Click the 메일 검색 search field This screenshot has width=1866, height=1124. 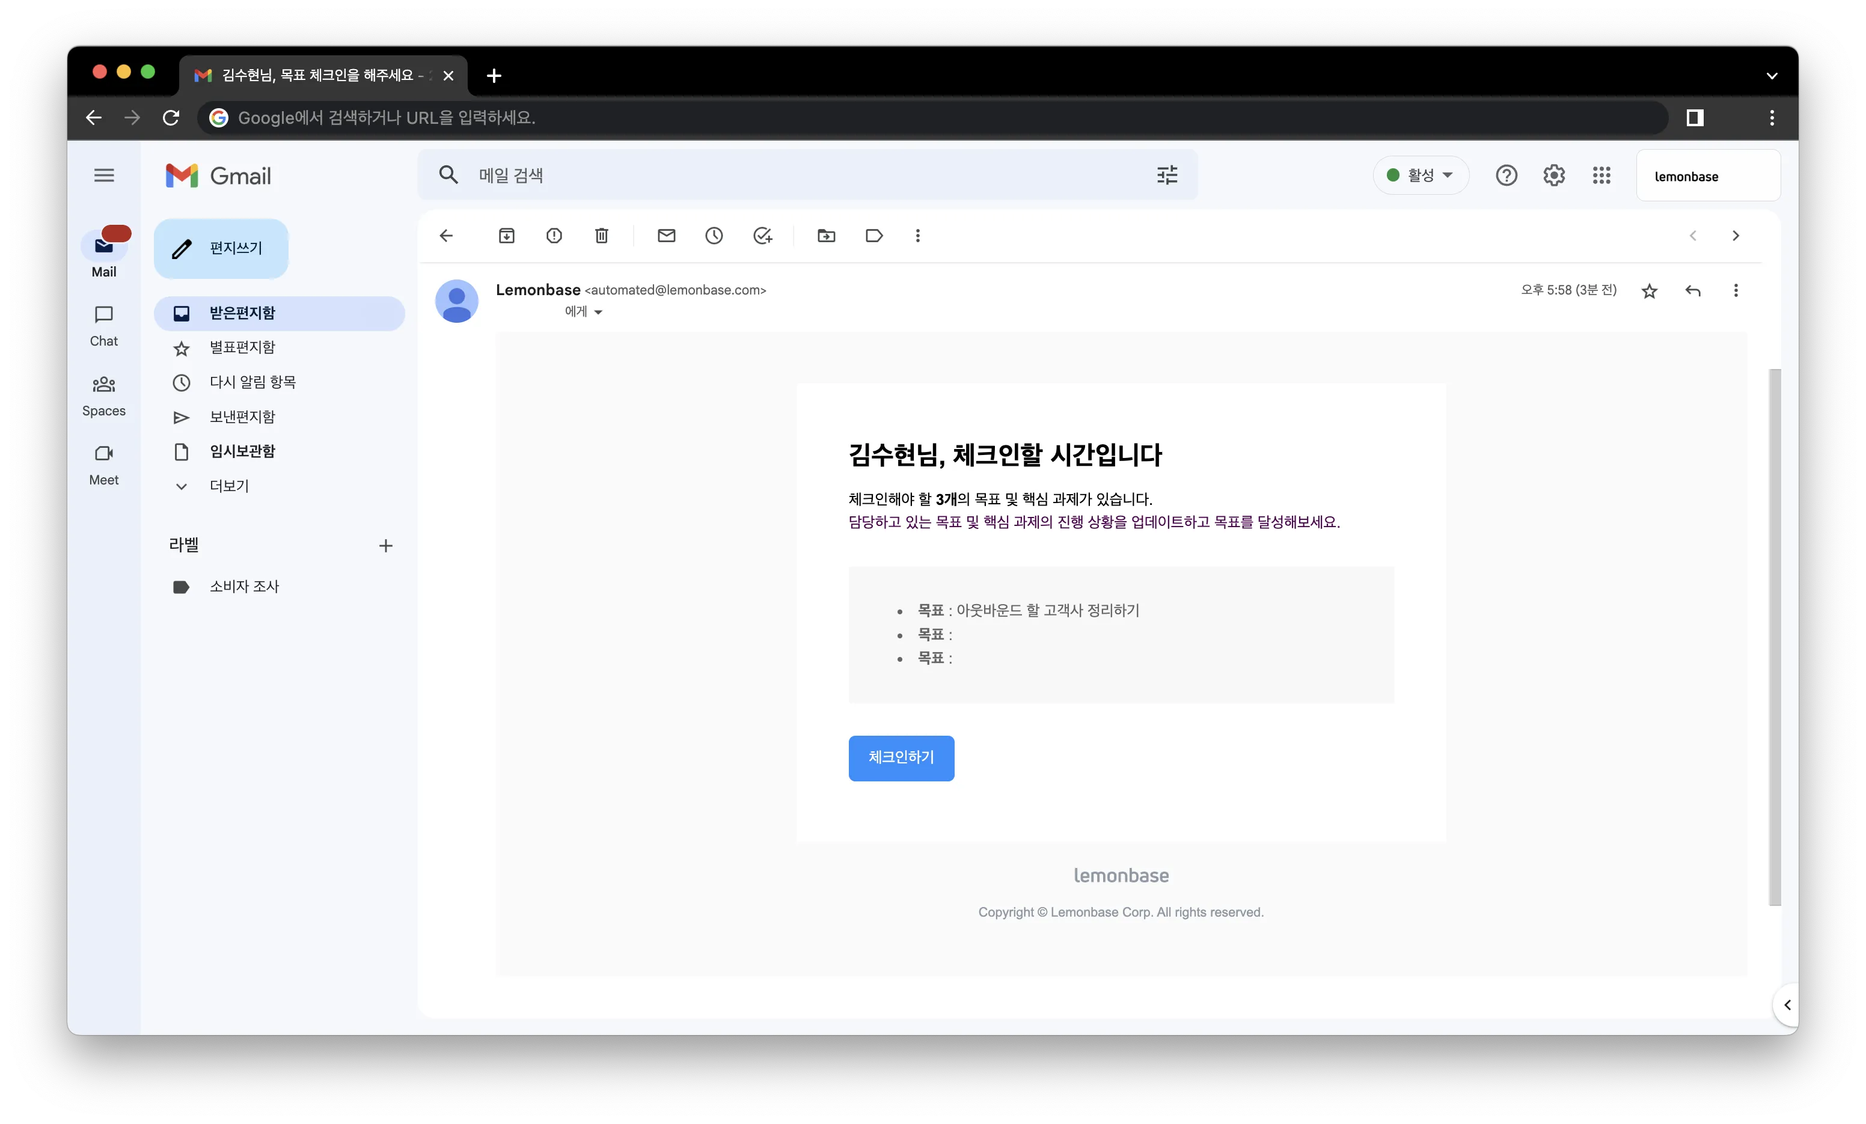[807, 176]
